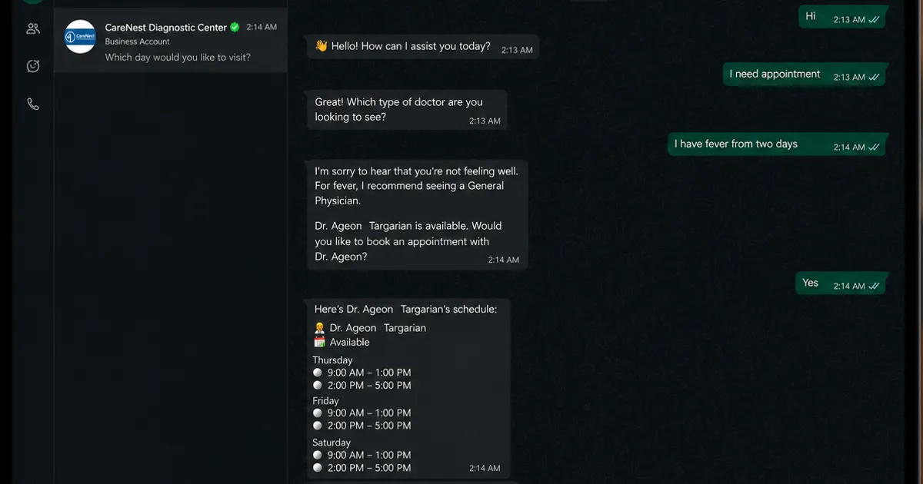923x484 pixels.
Task: Select the Thursday 9:00 AM – 1:00 PM slot
Action: 362,373
